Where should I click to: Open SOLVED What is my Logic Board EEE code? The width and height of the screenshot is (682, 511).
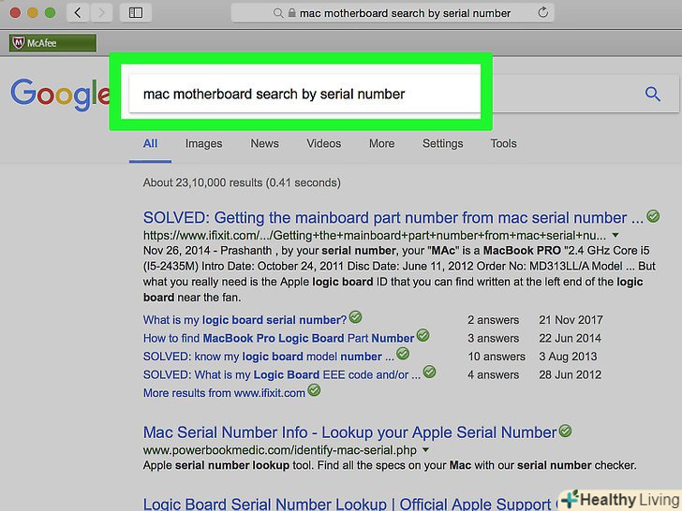click(282, 374)
